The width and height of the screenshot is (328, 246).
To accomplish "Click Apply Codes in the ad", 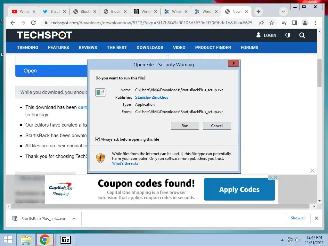I will [239, 189].
